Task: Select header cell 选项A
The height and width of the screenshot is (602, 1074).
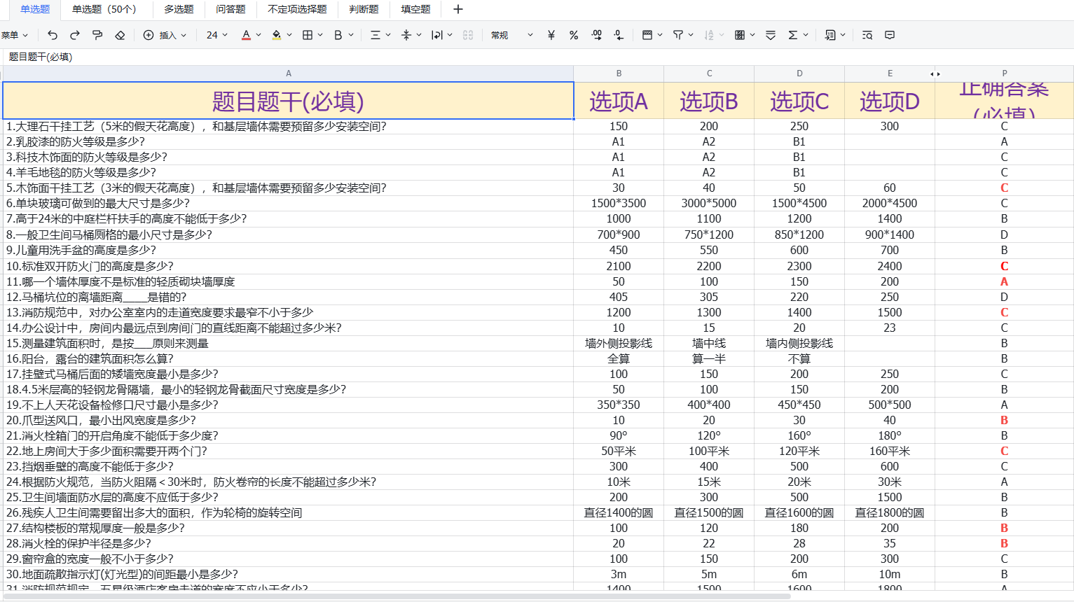Action: (x=619, y=101)
